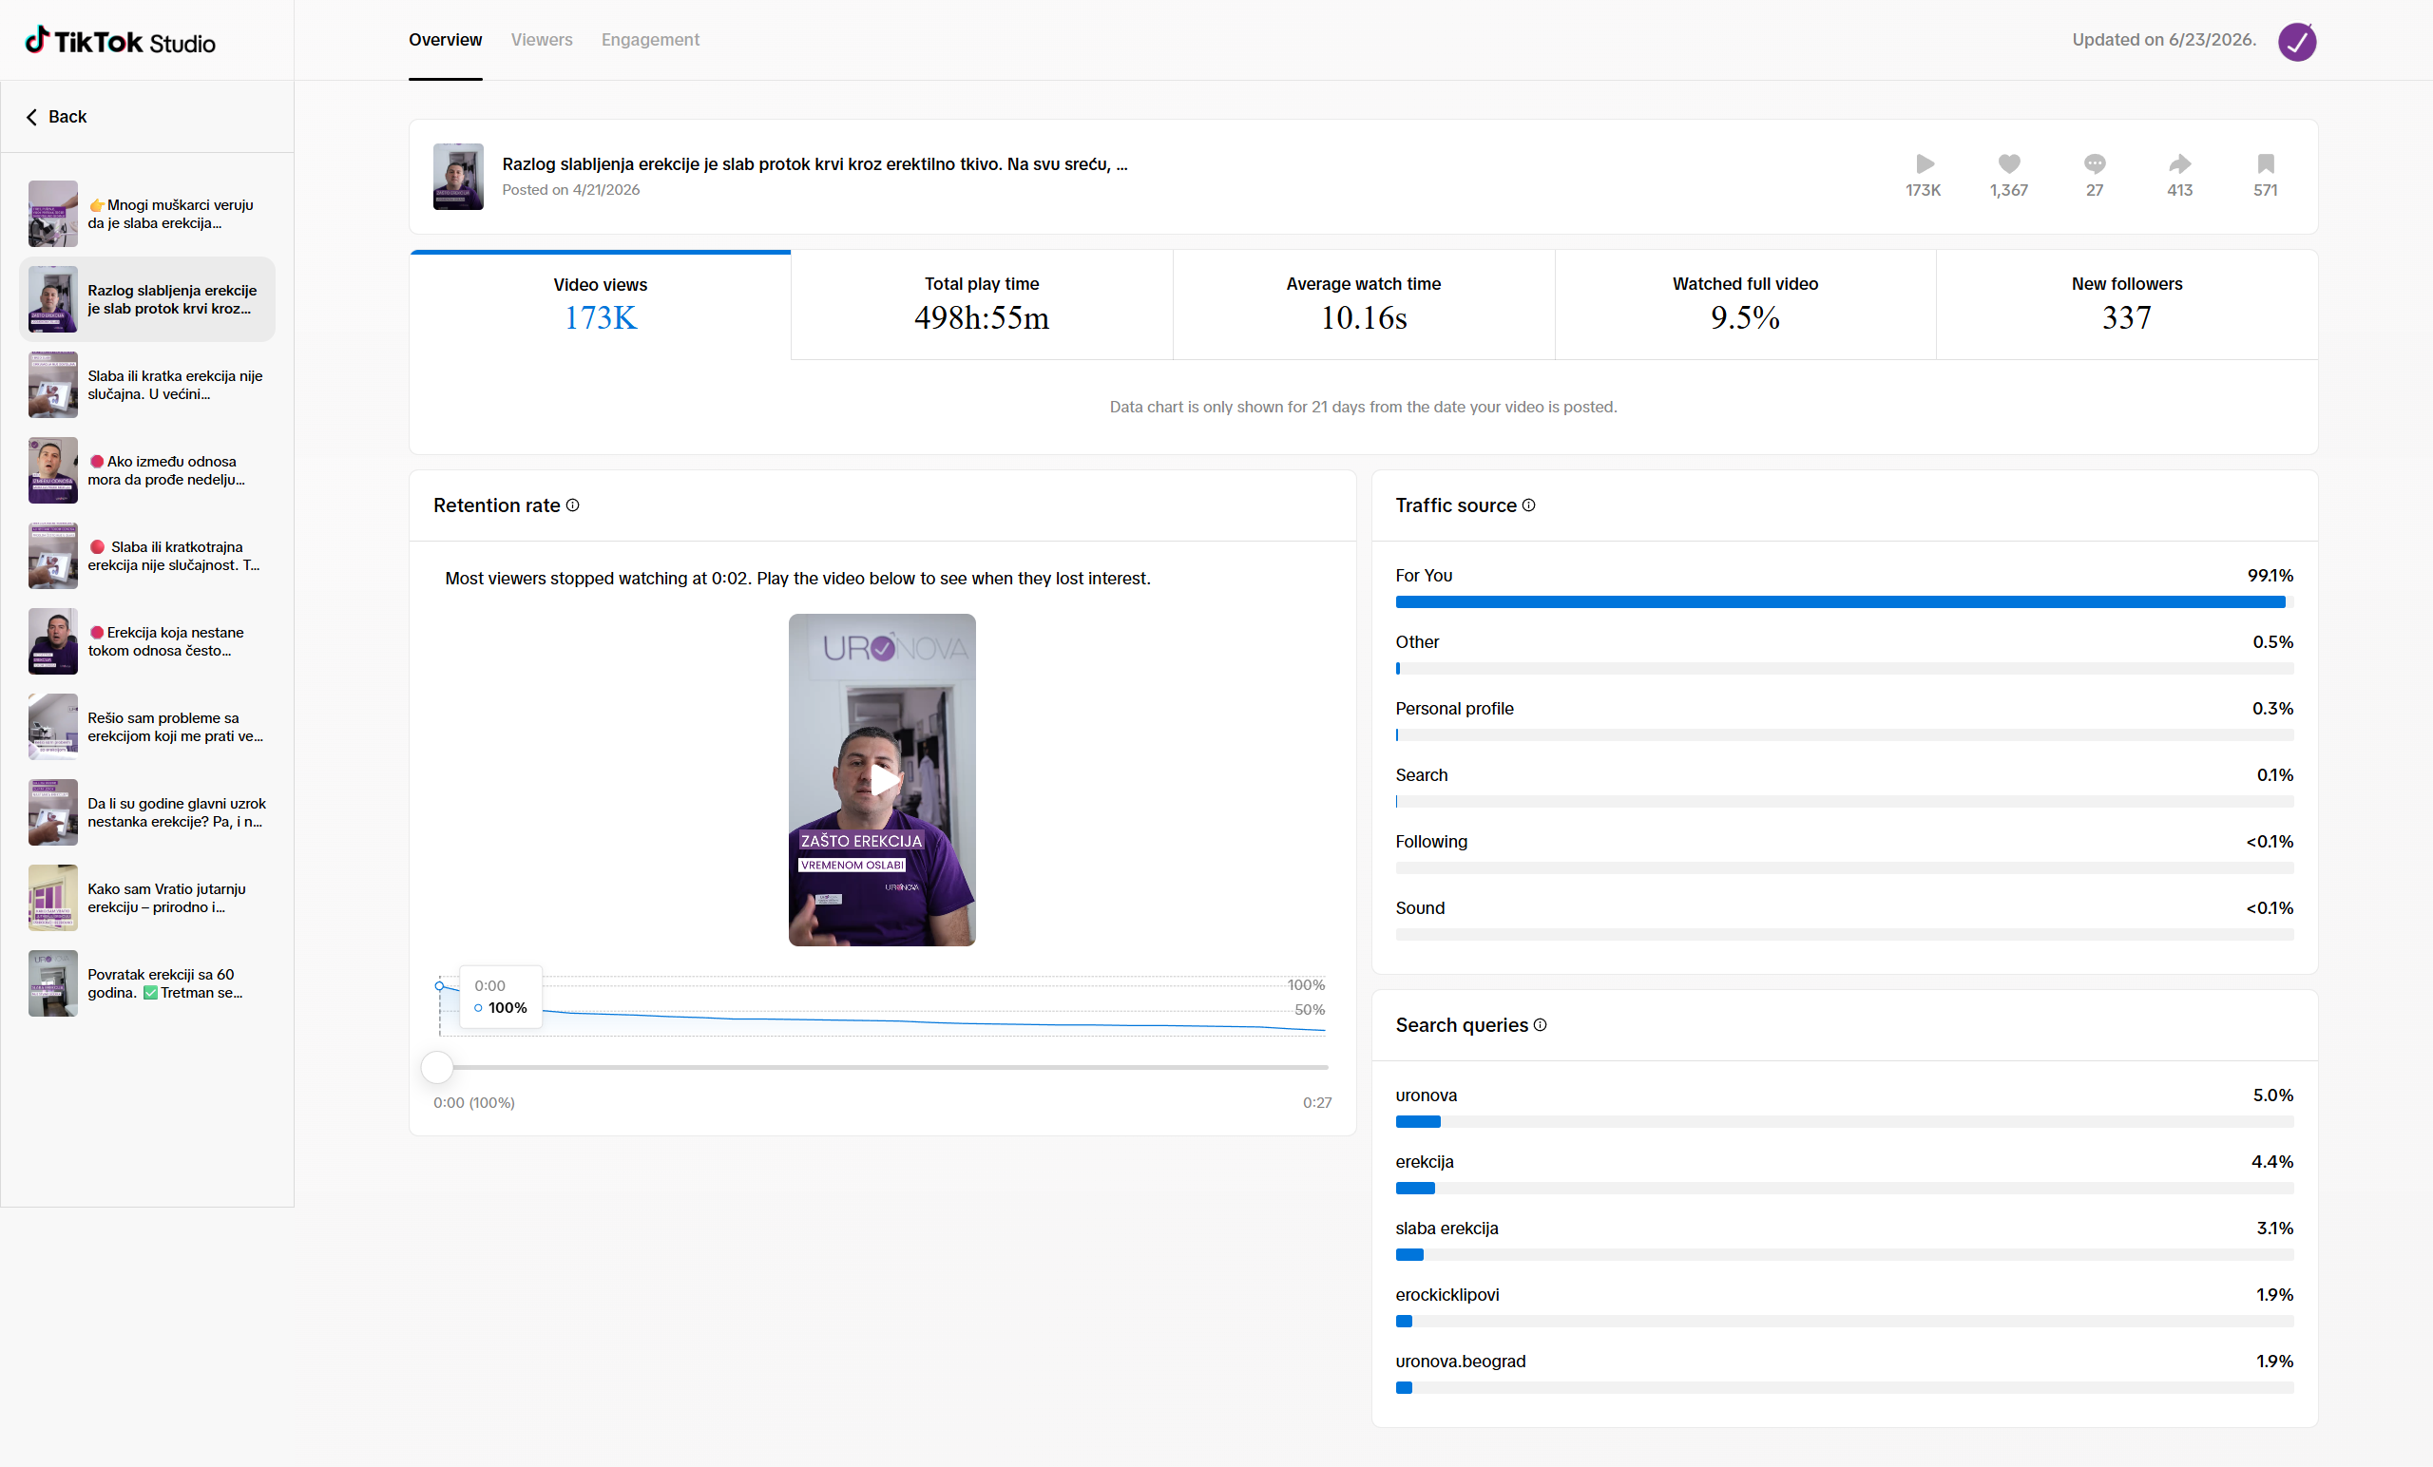This screenshot has height=1467, width=2433.
Task: Click the comments bubble icon
Action: point(2095,163)
